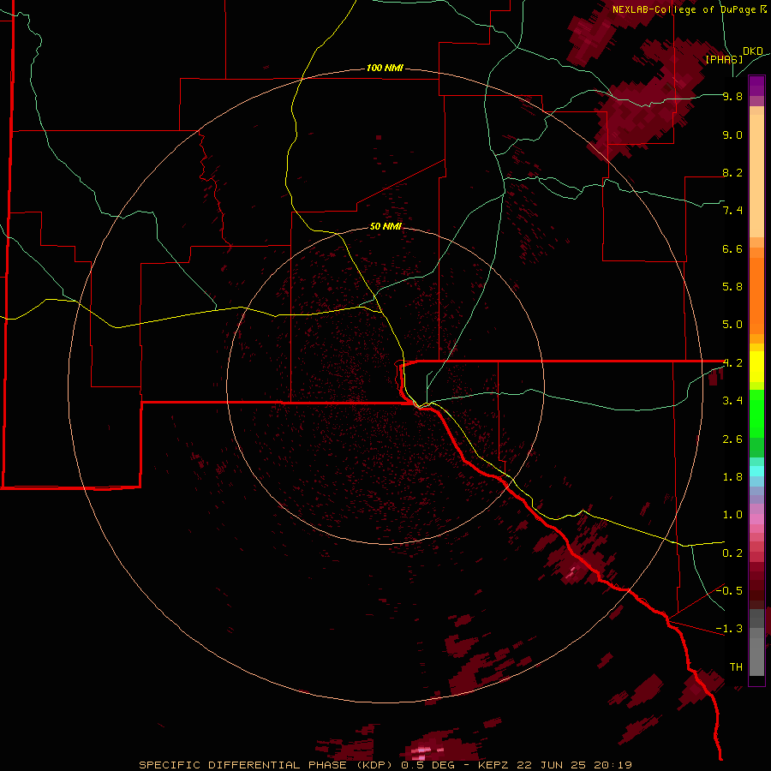Click the 0.2 value on the color scale
This screenshot has width=771, height=771.
732,553
